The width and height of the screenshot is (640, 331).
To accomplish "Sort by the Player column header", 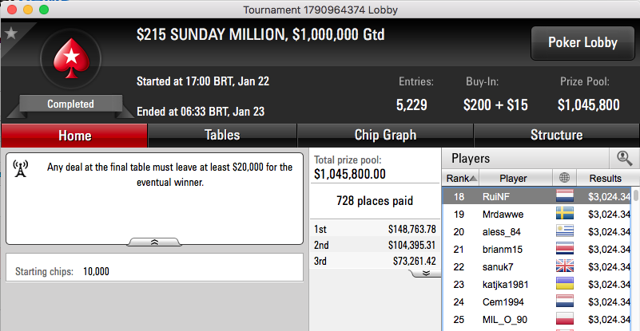I will click(x=515, y=178).
